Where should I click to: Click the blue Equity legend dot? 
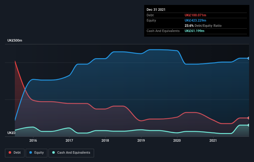[30, 152]
